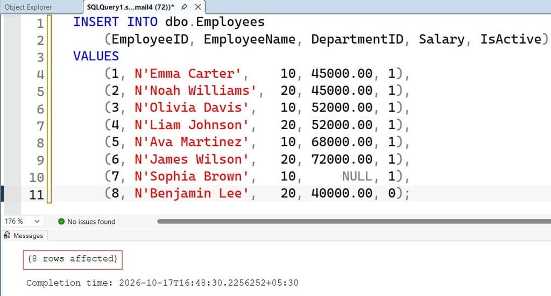Click N'Sophia Brown' string
The width and height of the screenshot is (551, 296).
(x=192, y=176)
